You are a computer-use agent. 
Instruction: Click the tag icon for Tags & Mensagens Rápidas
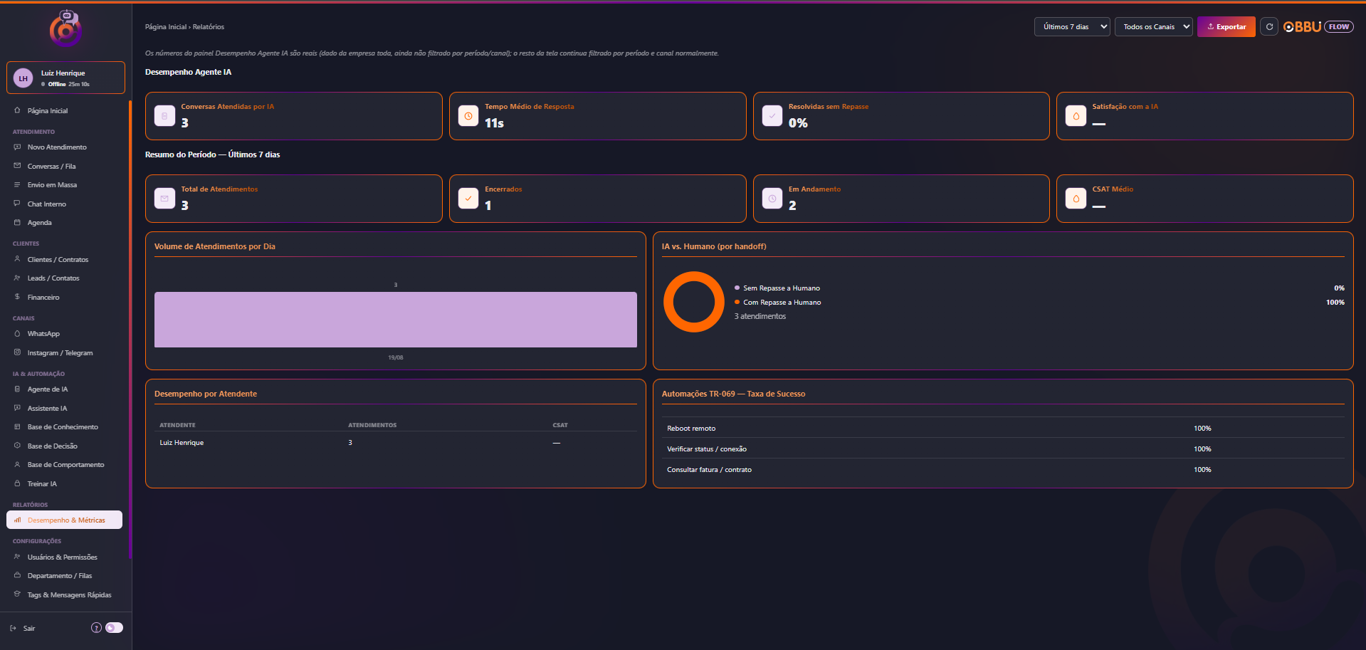pos(17,594)
